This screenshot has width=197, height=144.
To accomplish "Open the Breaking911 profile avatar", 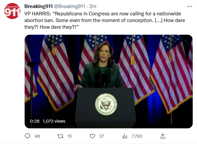I will click(x=12, y=11).
